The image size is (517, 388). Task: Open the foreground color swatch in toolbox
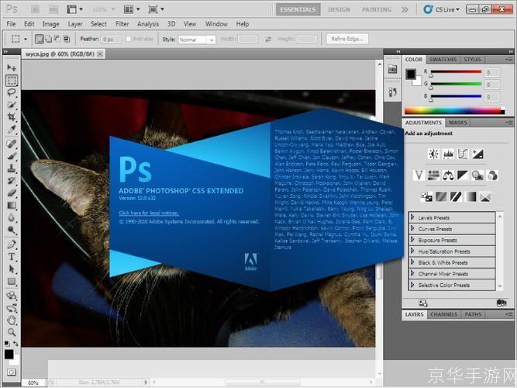click(9, 355)
